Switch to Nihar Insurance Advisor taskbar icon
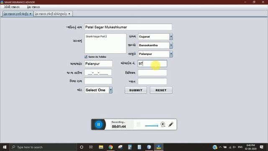The width and height of the screenshot is (268, 151). coord(159,147)
